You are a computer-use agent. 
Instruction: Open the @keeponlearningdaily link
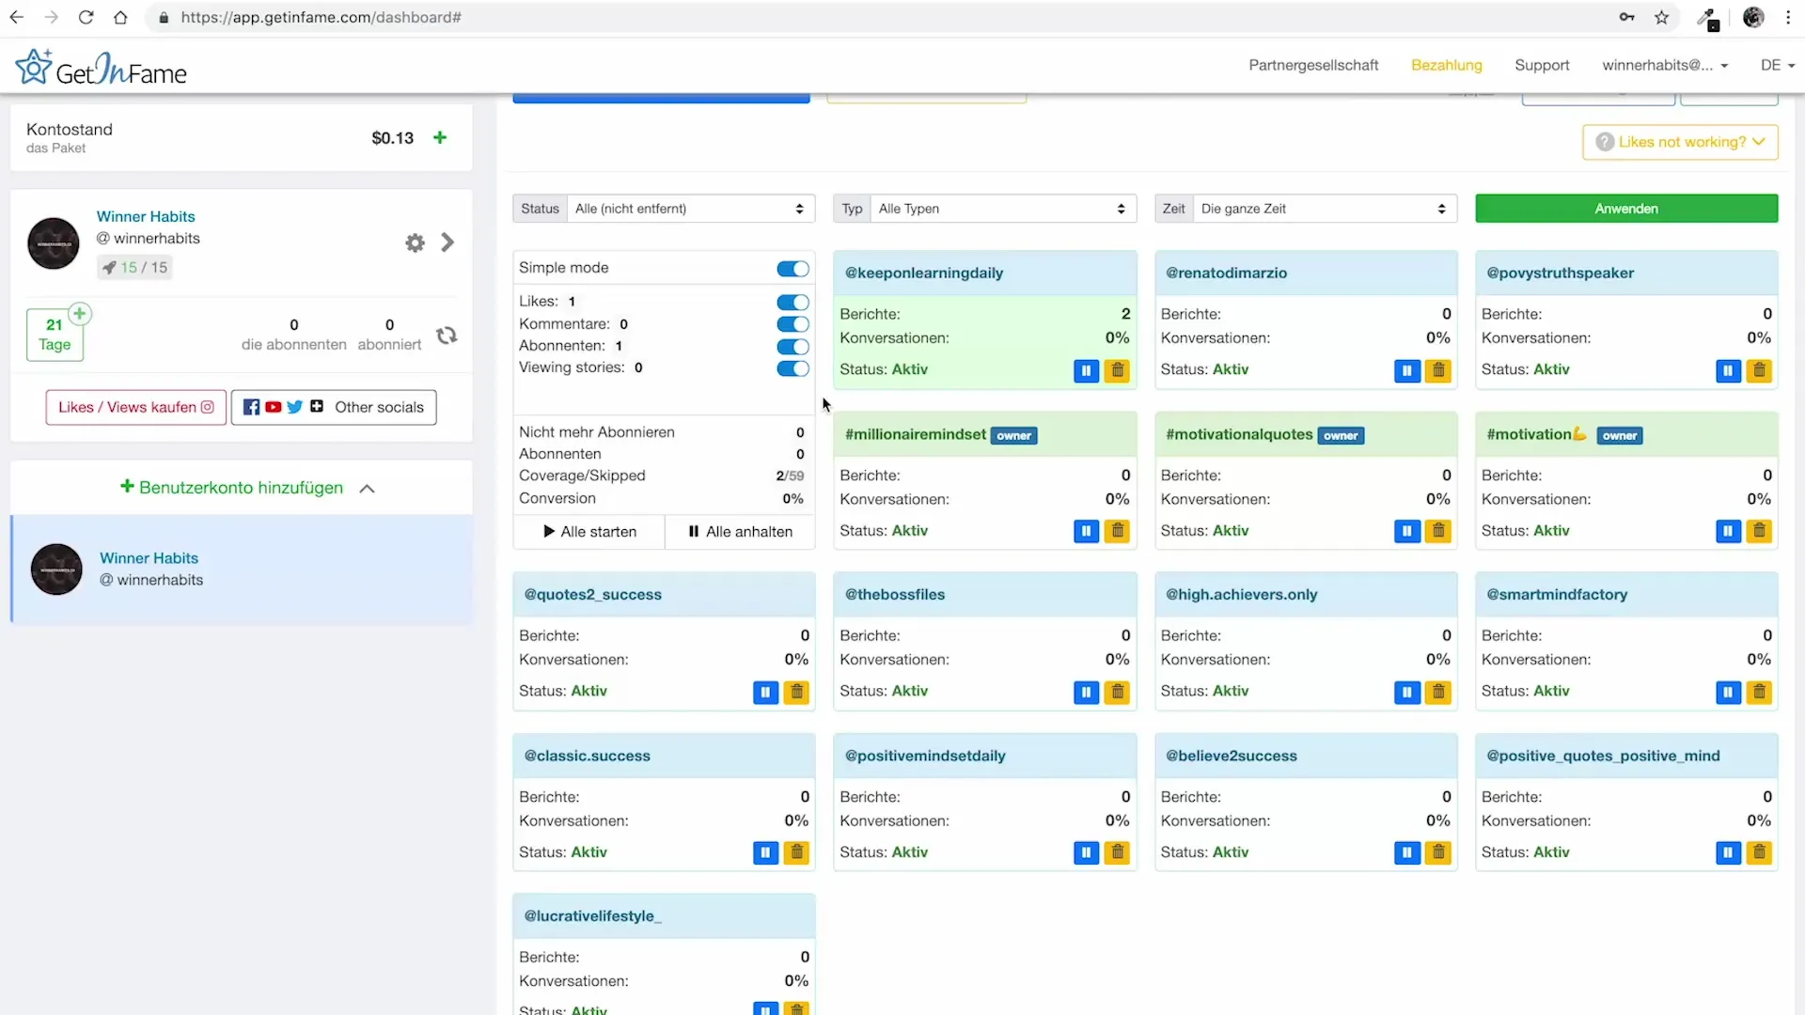(923, 273)
